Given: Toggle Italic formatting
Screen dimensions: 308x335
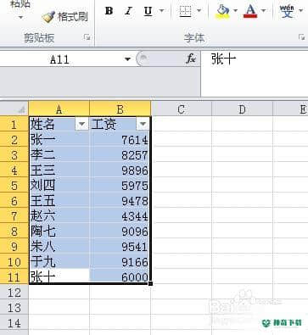Looking at the screenshot, I should [128, 11].
